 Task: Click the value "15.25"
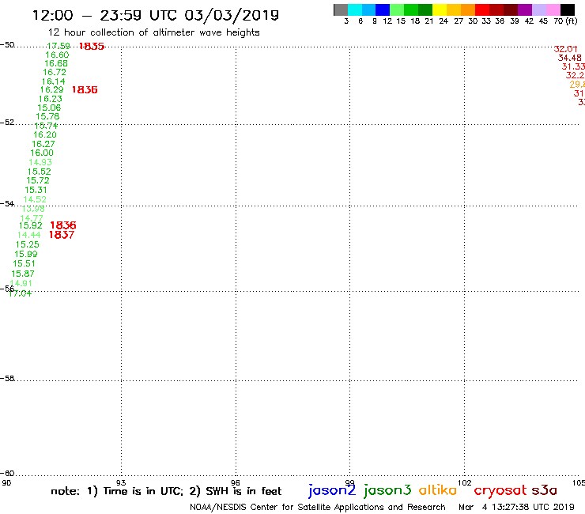[27, 244]
